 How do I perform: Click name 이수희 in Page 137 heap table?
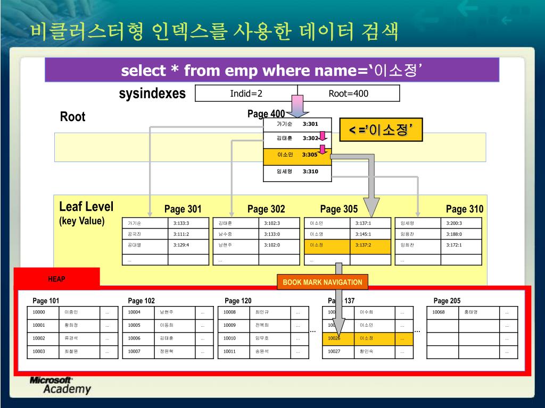tap(366, 312)
